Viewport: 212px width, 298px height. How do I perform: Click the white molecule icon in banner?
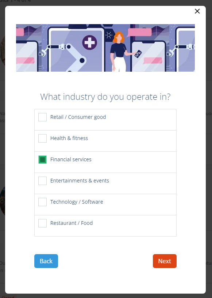(109, 35)
